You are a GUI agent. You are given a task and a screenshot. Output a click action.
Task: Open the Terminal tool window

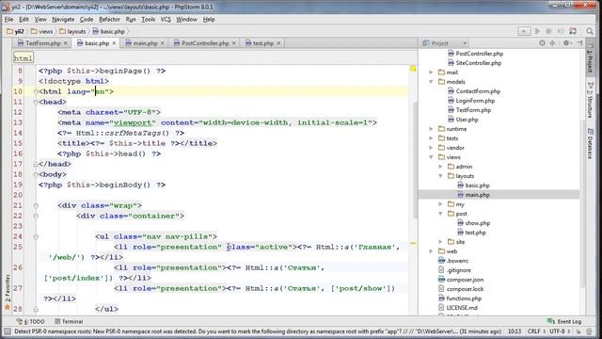click(69, 321)
